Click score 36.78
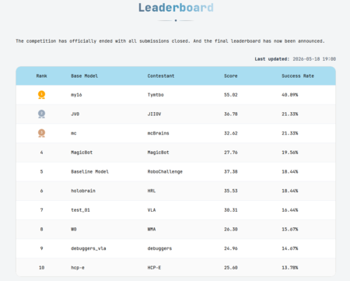This screenshot has width=350, height=281. pyautogui.click(x=231, y=114)
